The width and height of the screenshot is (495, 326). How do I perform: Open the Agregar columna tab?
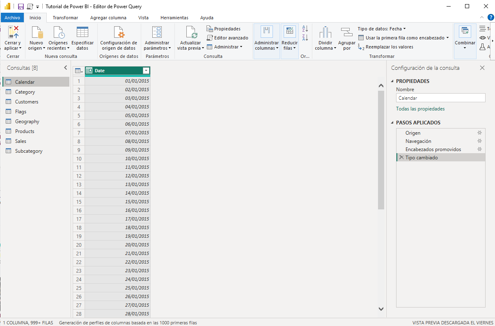(108, 18)
